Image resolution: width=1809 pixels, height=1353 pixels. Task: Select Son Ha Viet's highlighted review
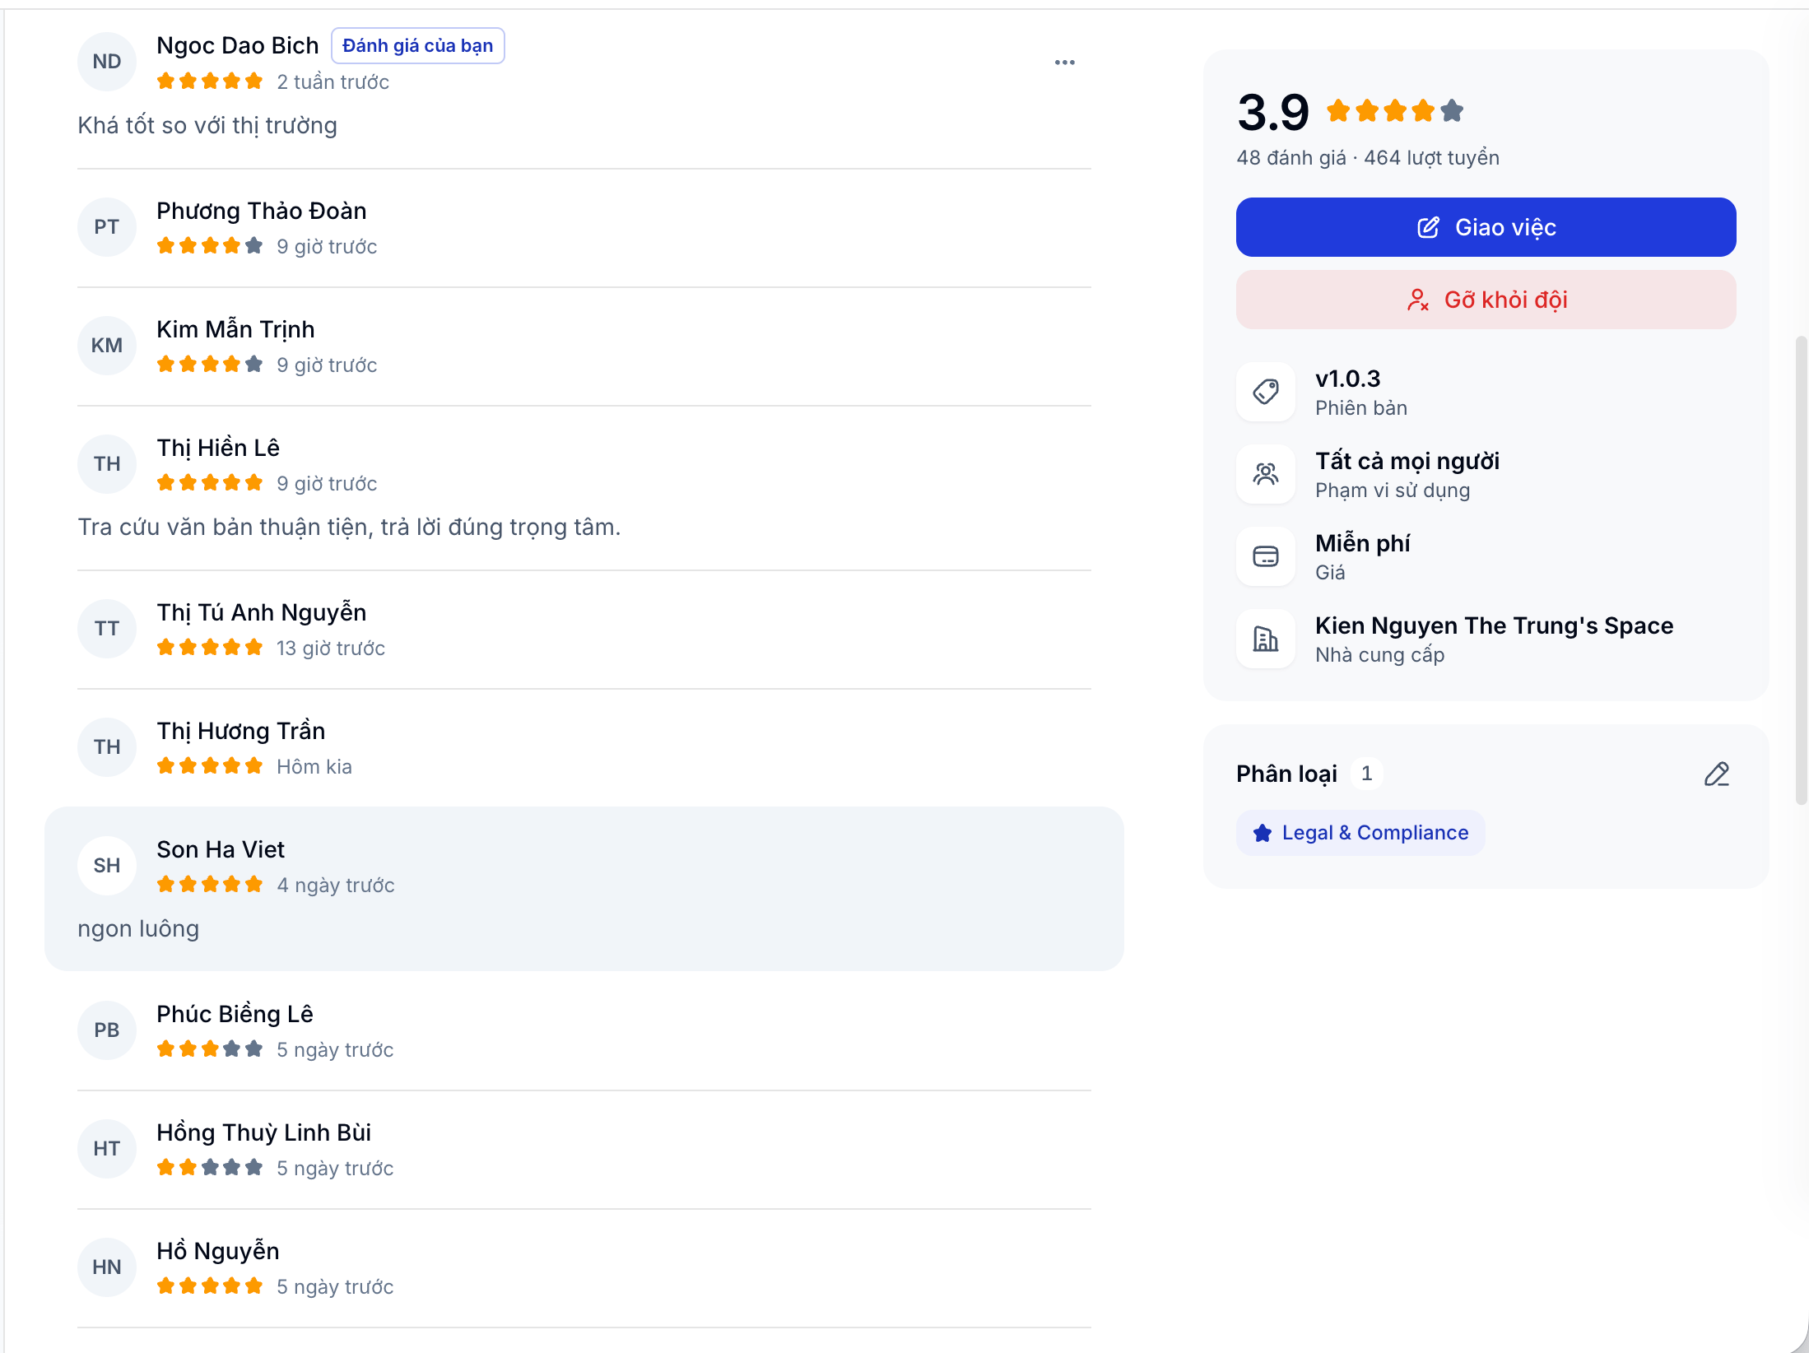[x=584, y=889]
